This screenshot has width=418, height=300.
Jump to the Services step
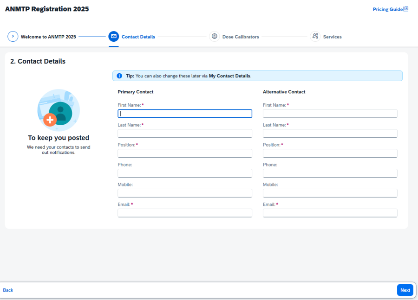[332, 37]
